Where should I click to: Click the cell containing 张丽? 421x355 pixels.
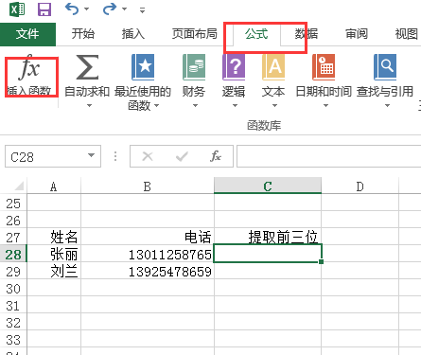(x=54, y=254)
